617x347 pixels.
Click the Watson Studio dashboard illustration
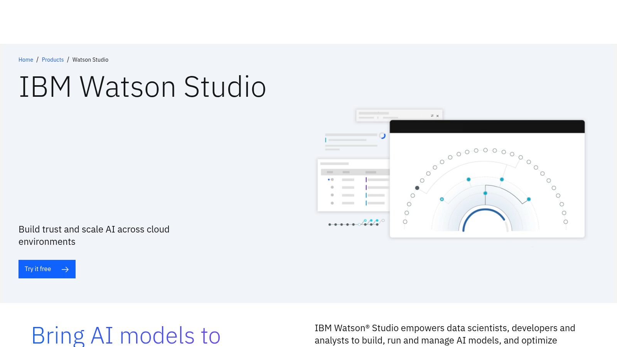coord(451,173)
